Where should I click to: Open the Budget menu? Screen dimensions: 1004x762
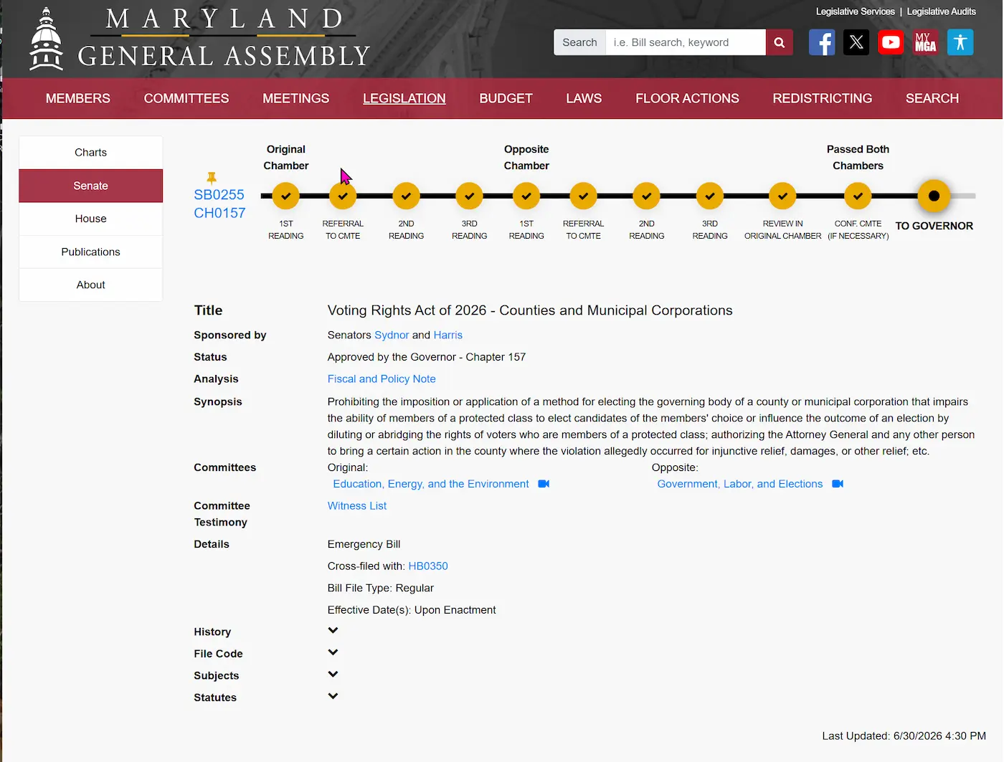pos(506,98)
